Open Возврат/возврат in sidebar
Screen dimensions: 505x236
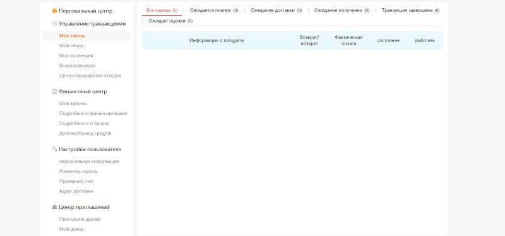pos(77,65)
